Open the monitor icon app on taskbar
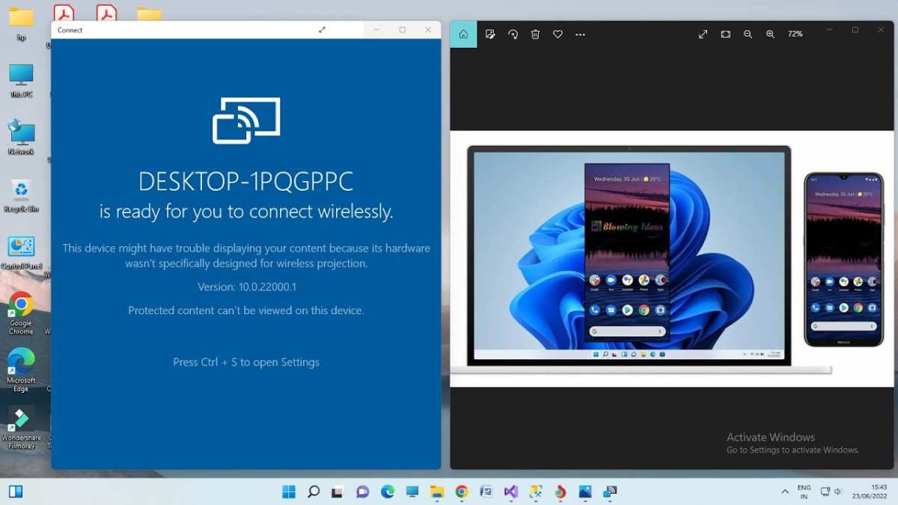 click(412, 492)
